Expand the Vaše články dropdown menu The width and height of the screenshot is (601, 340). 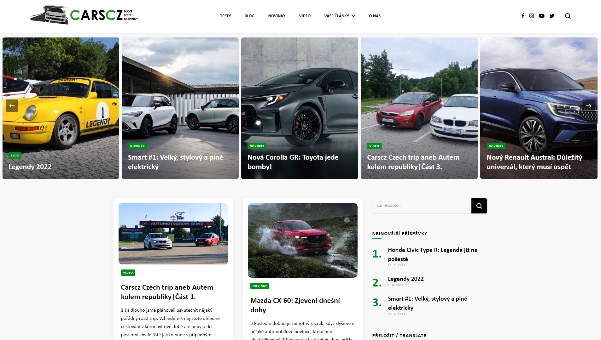tap(340, 16)
